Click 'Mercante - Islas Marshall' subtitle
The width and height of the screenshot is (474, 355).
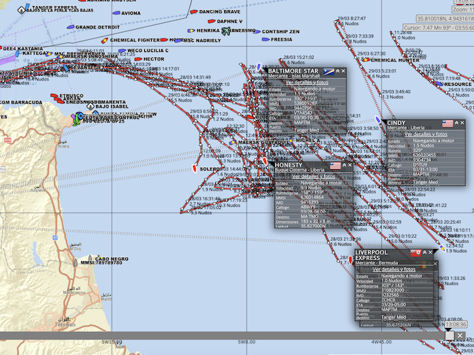[x=294, y=76]
